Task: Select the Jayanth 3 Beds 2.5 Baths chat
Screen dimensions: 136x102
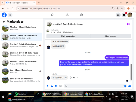Action: coord(21,37)
